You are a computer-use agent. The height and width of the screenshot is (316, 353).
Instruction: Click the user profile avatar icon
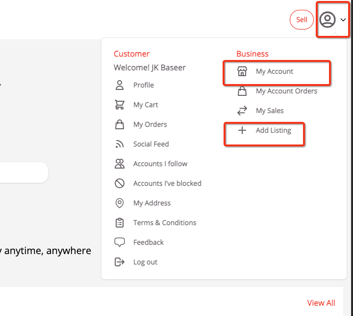click(328, 20)
